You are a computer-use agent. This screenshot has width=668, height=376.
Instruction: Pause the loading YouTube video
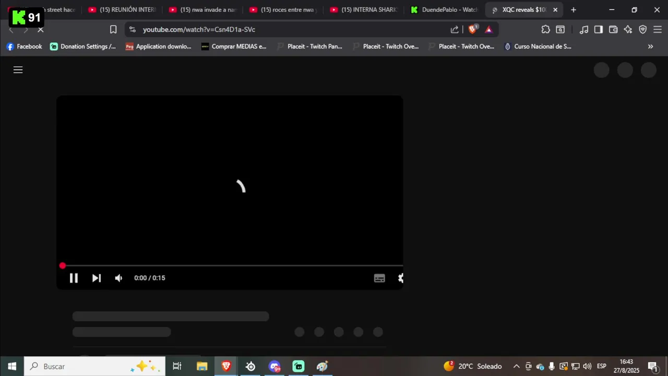(74, 278)
